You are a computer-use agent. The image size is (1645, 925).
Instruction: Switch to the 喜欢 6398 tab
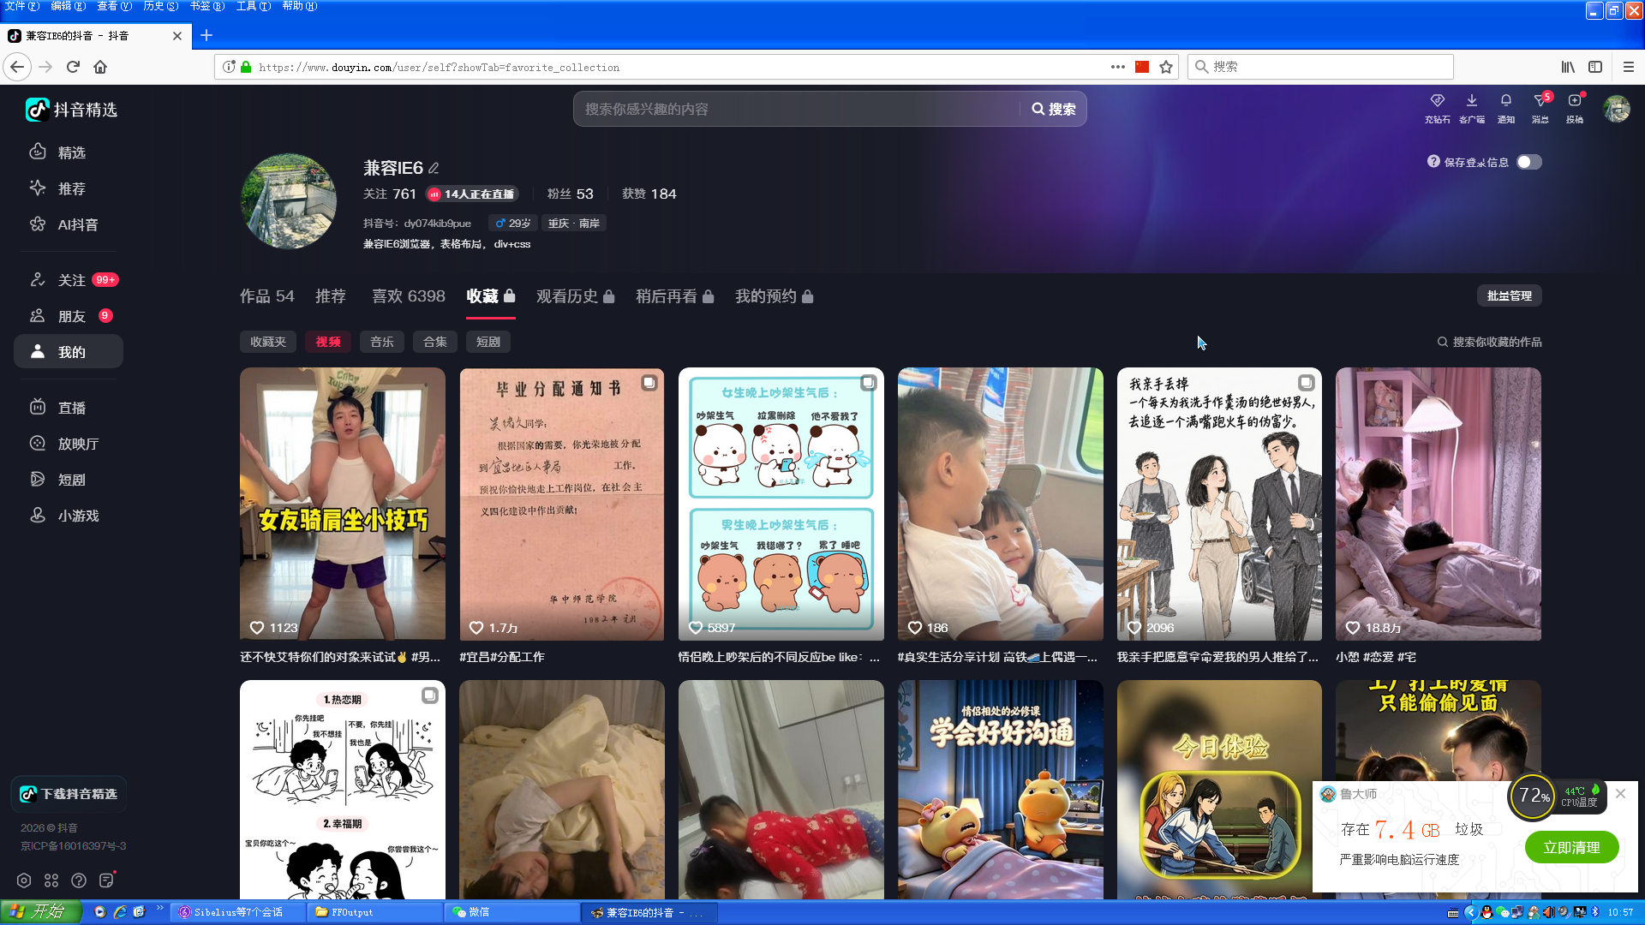click(408, 296)
